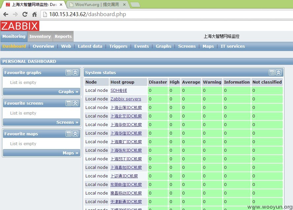Close the WooYun.org browser tab
Image resolution: width=293 pixels, height=210 pixels.
click(124, 5)
